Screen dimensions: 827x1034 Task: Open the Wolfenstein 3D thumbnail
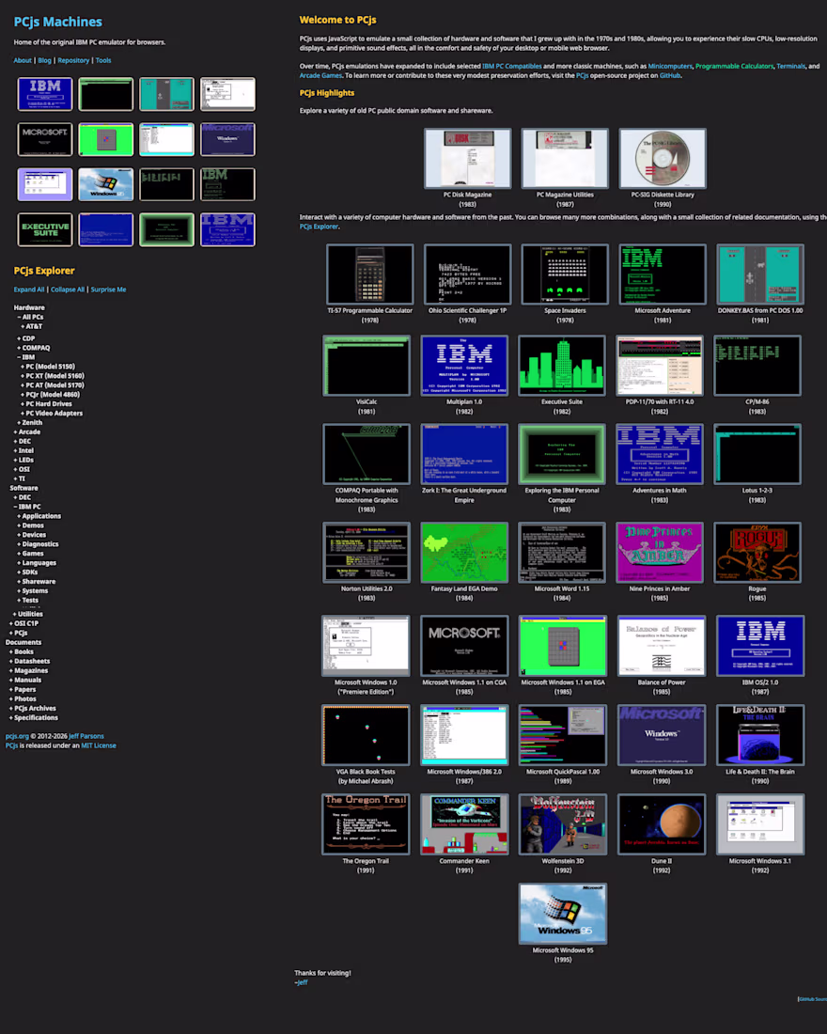pos(563,824)
